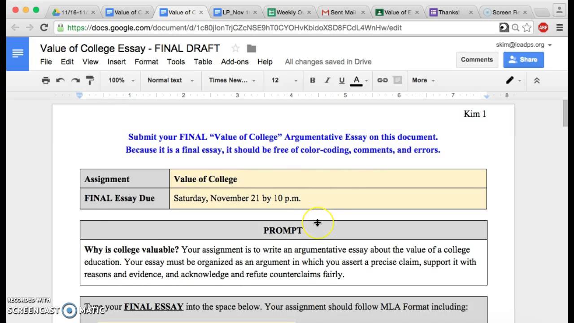Click the Print icon in toolbar
The width and height of the screenshot is (574, 323).
[45, 80]
